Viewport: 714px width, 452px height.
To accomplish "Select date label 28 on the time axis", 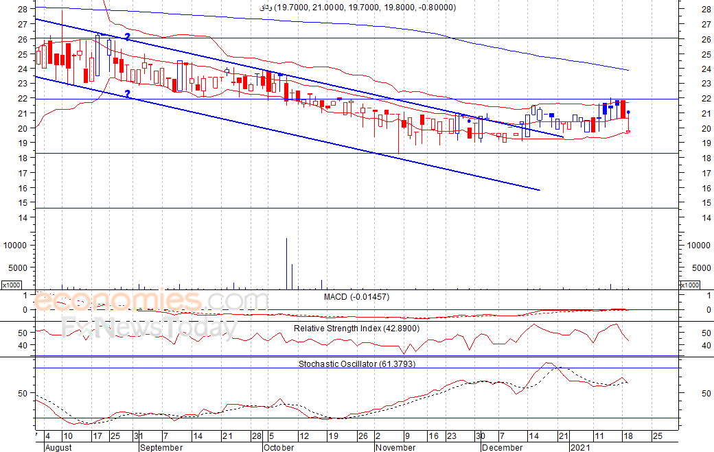I will pos(257,436).
